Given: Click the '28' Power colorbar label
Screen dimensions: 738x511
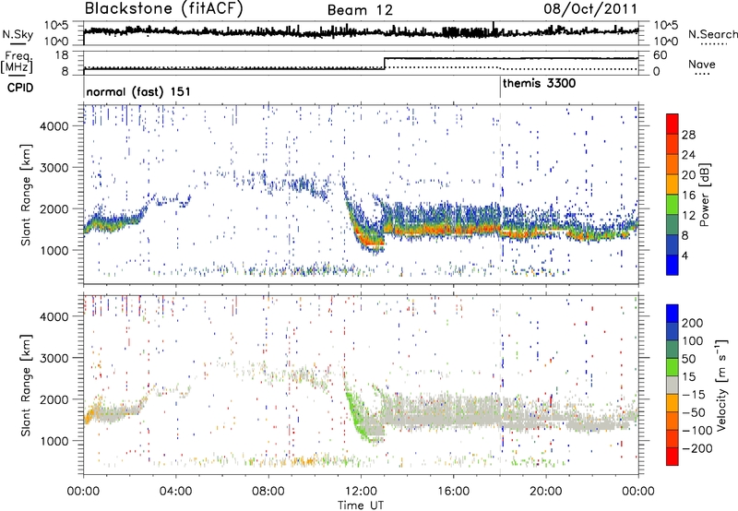Looking at the screenshot, I should click(688, 135).
